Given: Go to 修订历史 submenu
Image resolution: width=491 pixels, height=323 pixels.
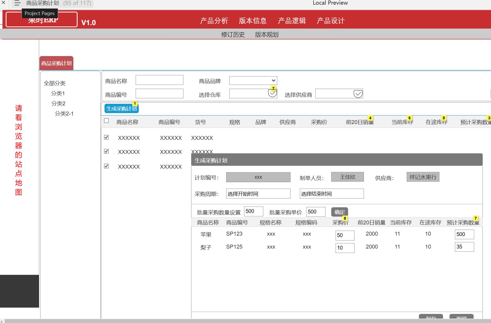Looking at the screenshot, I should (x=233, y=35).
